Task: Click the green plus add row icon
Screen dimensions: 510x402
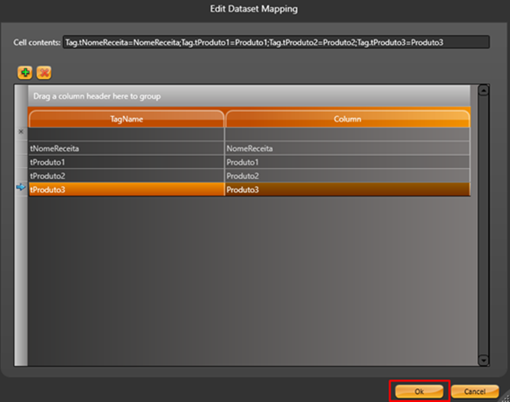Action: click(x=25, y=72)
